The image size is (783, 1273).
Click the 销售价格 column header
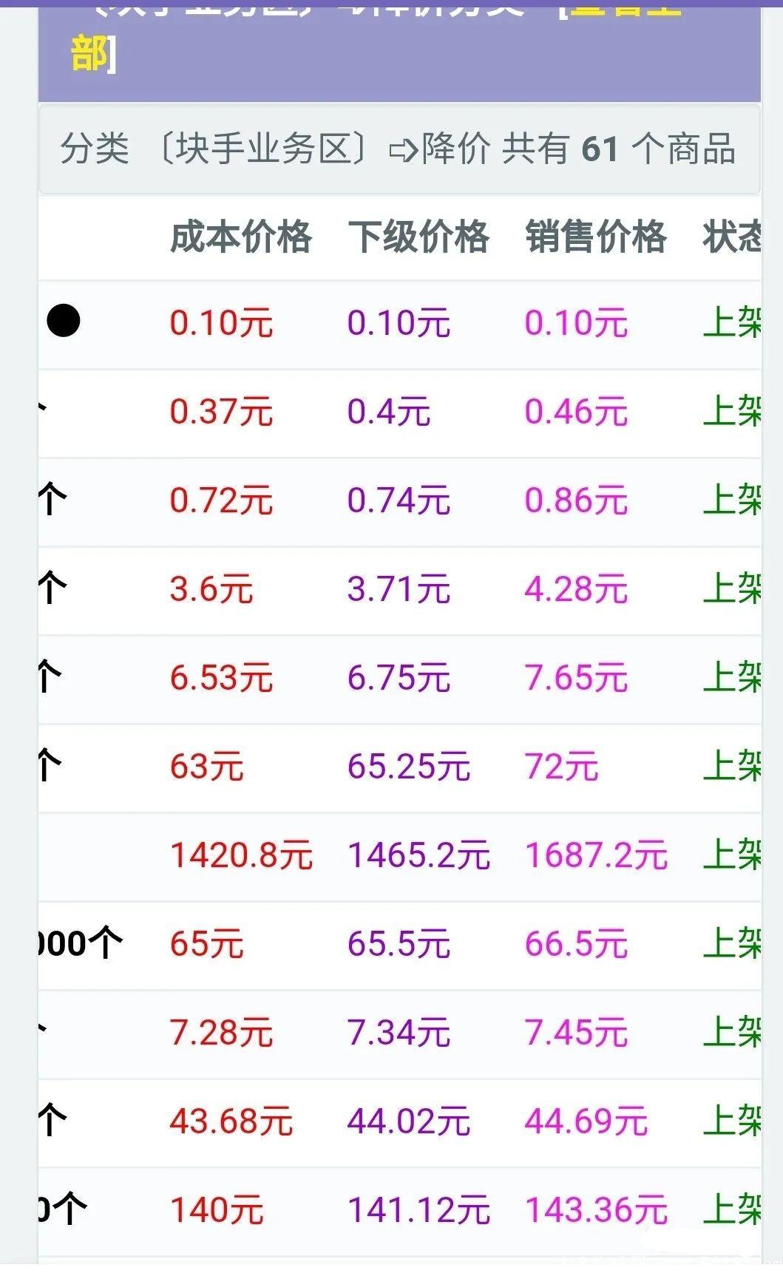point(596,237)
